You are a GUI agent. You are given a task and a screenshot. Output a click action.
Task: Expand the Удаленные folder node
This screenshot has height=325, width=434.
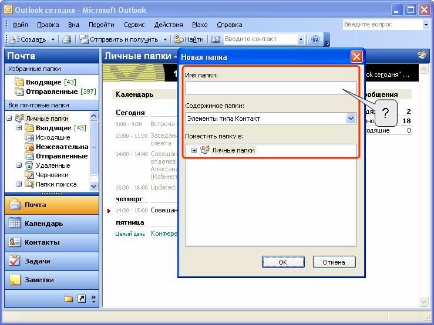coord(19,165)
